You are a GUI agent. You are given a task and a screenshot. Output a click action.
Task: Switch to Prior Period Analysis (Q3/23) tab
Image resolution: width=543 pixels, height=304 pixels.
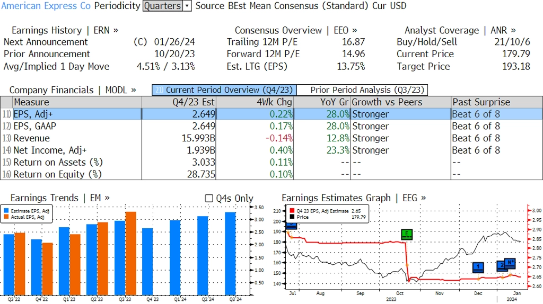pos(362,90)
